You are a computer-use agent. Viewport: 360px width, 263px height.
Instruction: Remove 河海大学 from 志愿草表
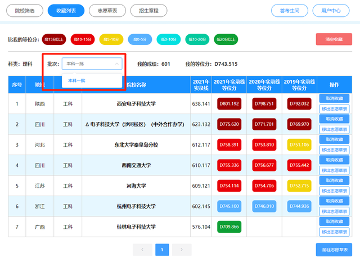(334, 191)
